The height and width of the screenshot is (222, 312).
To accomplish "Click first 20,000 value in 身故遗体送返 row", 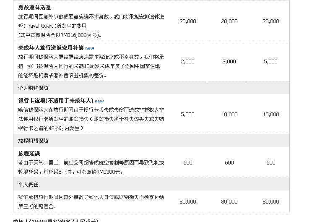I will (x=188, y=21).
